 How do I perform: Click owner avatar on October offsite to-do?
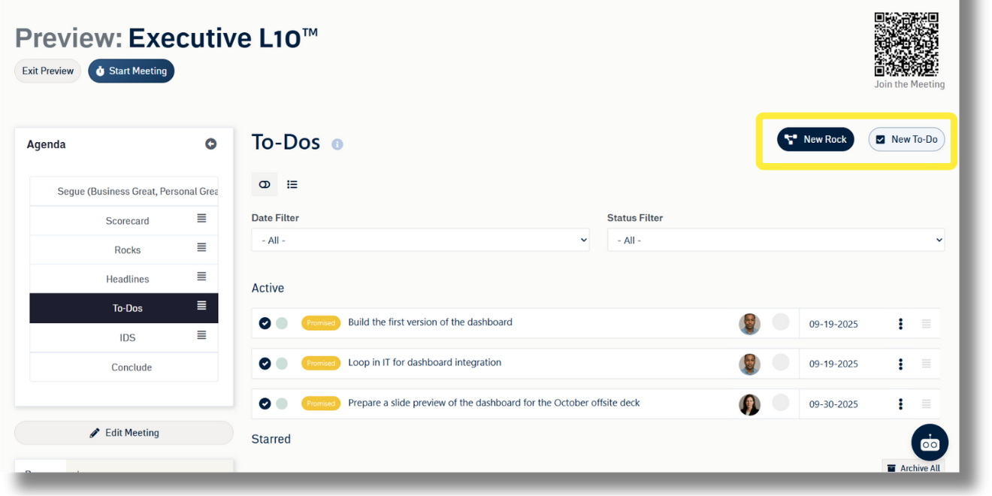[749, 404]
